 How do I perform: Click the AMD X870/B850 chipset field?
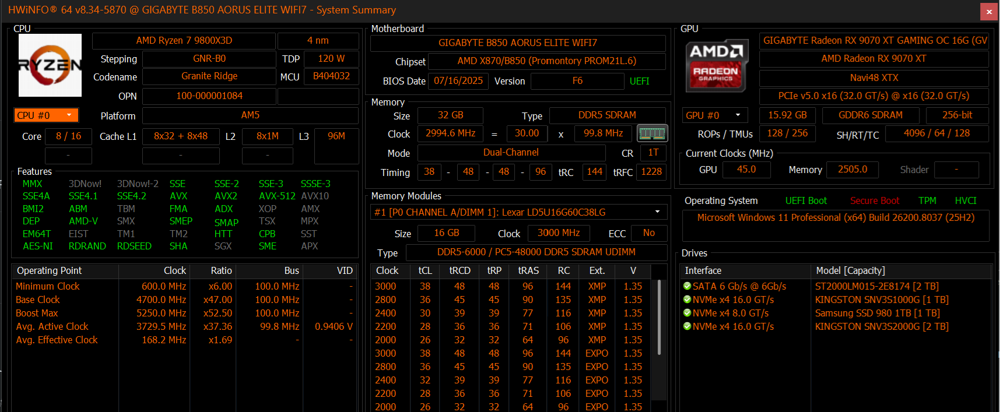(547, 61)
